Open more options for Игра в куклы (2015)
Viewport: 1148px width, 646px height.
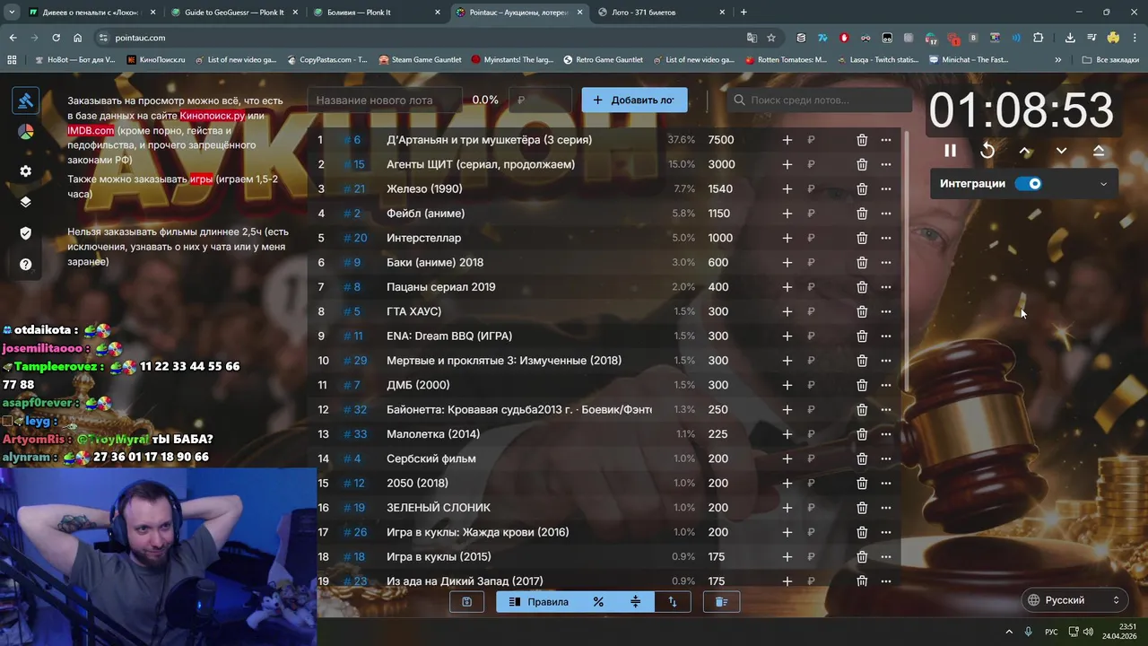886,556
